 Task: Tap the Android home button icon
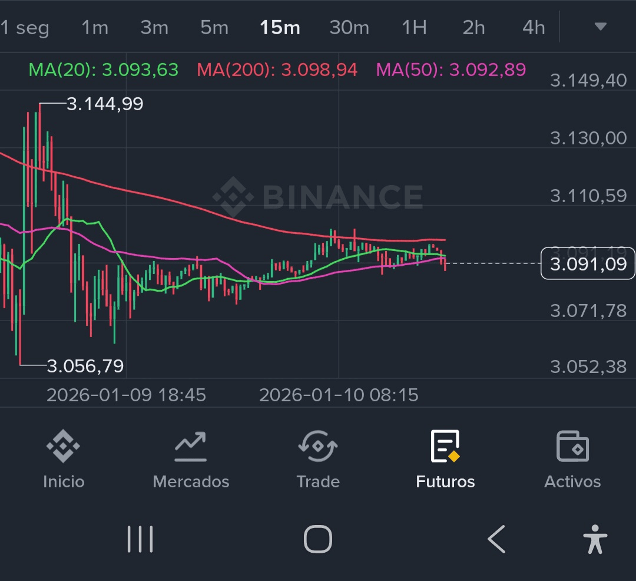(x=318, y=539)
